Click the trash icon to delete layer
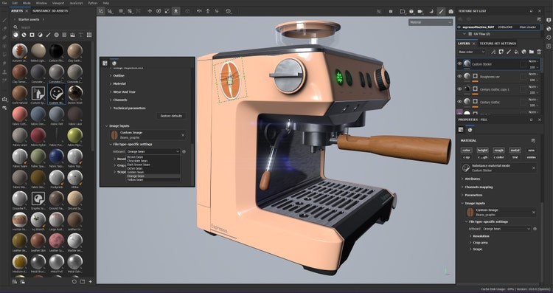Image resolution: width=553 pixels, height=293 pixels. click(539, 52)
